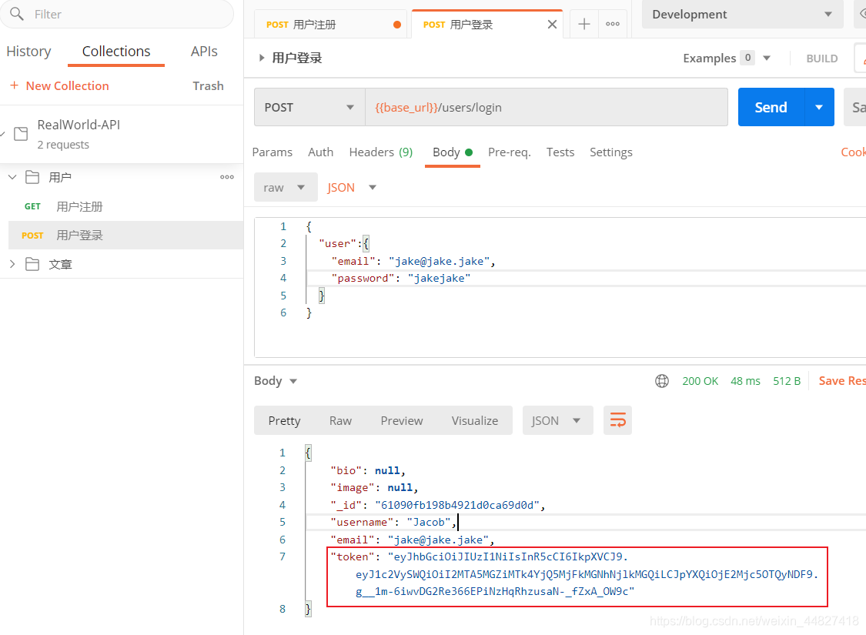The width and height of the screenshot is (866, 635).
Task: Expand the 文章 folder chevron
Action: [x=12, y=264]
